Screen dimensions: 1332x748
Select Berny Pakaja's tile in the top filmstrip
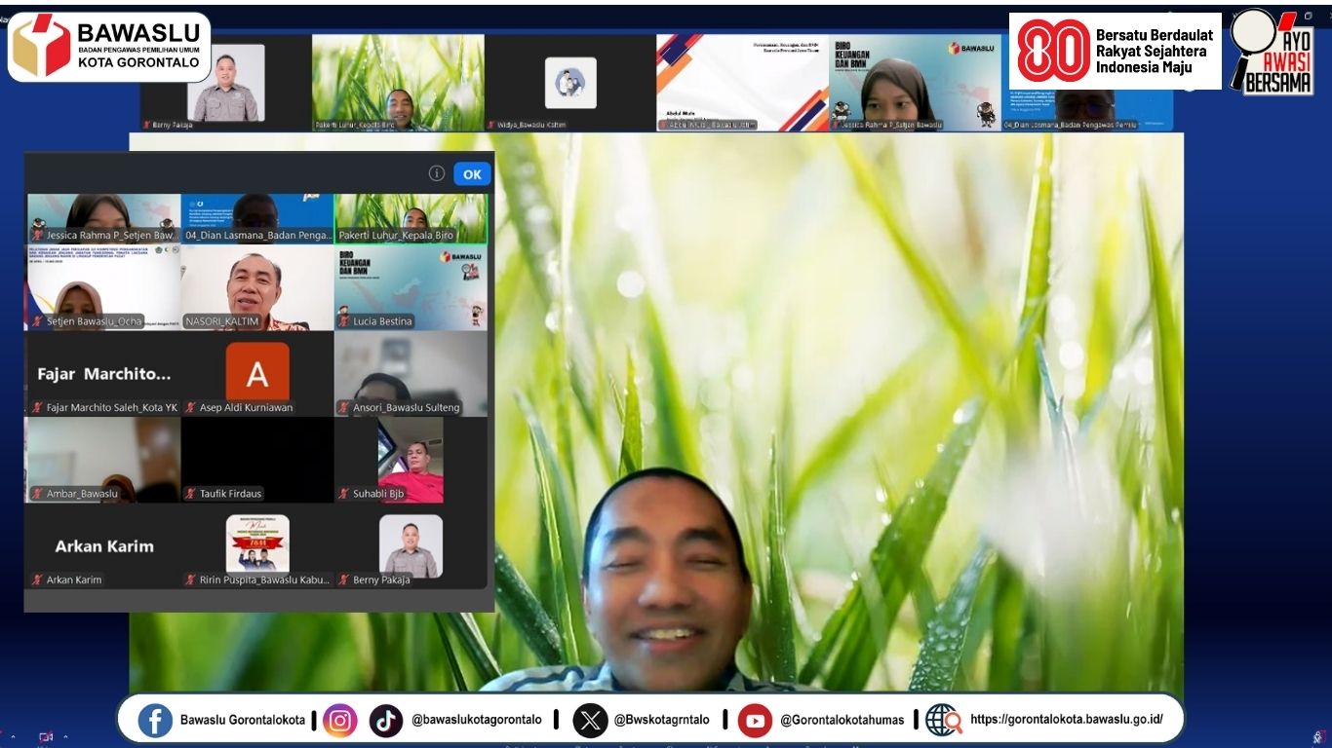point(225,83)
